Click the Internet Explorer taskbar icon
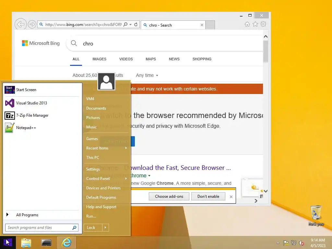The image size is (332, 249). click(x=66, y=243)
